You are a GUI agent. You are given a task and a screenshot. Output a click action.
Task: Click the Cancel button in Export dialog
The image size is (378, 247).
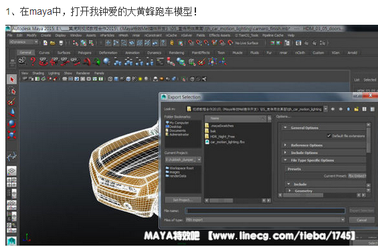(361, 220)
